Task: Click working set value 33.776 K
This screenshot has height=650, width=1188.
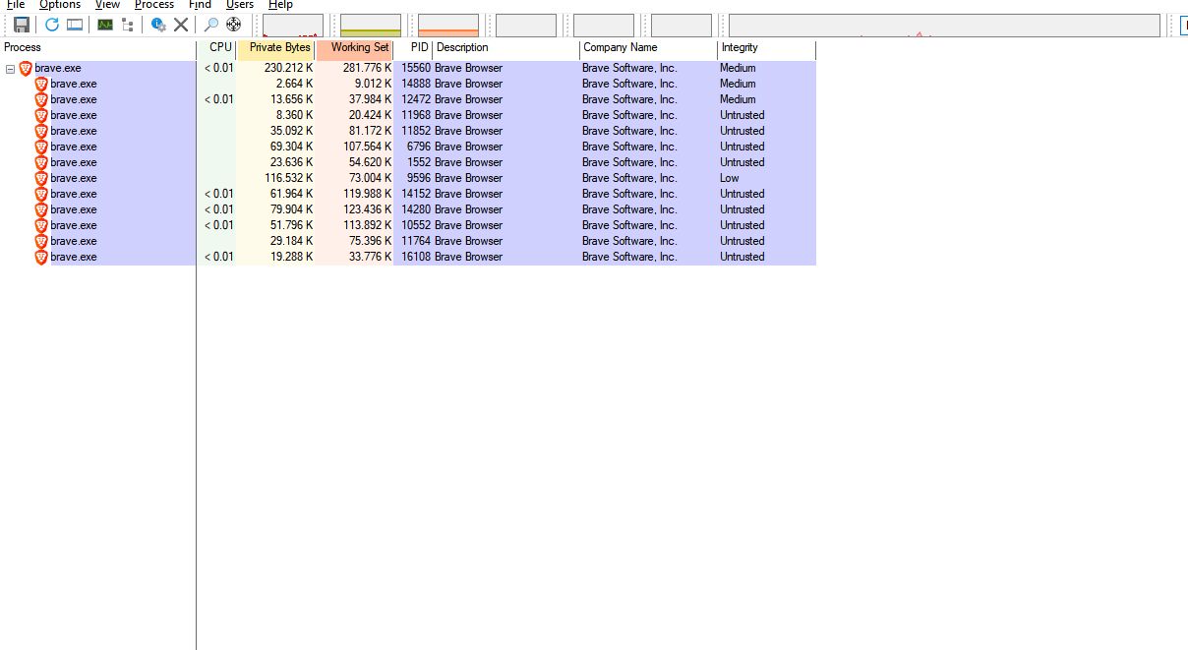Action: tap(371, 257)
